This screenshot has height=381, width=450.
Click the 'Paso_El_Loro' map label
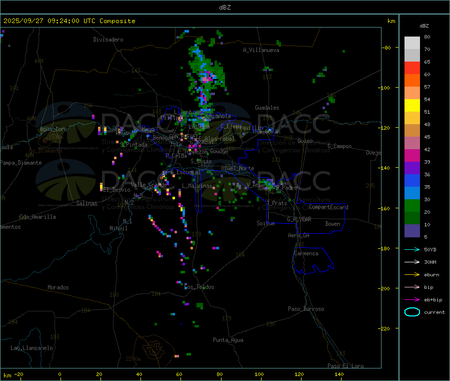point(346,366)
